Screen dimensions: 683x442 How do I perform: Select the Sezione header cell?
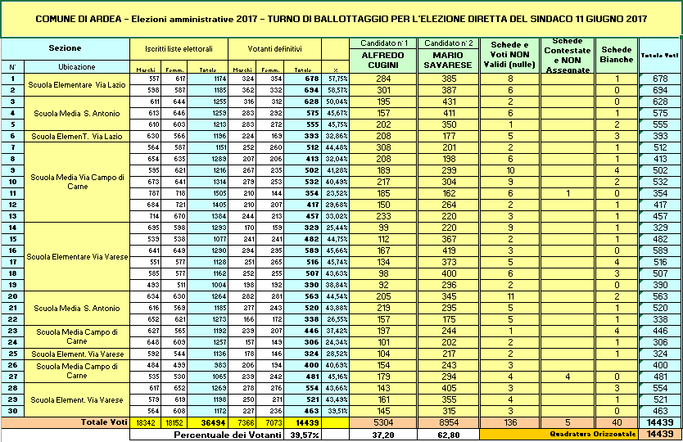pos(65,49)
